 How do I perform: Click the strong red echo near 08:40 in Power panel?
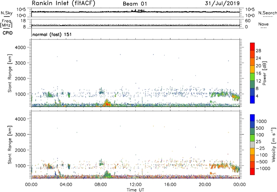coord(107,103)
